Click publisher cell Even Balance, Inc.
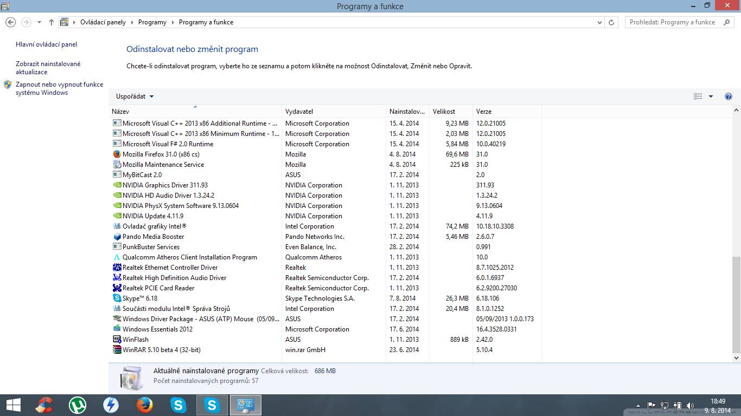Image resolution: width=741 pixels, height=416 pixels. click(x=311, y=247)
